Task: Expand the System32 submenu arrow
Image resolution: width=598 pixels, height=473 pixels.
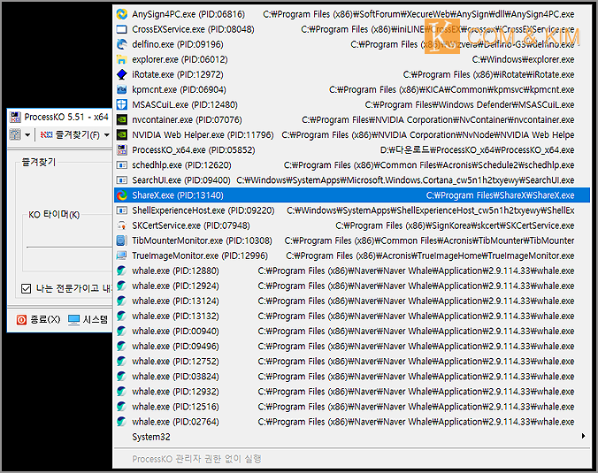Action: click(583, 436)
